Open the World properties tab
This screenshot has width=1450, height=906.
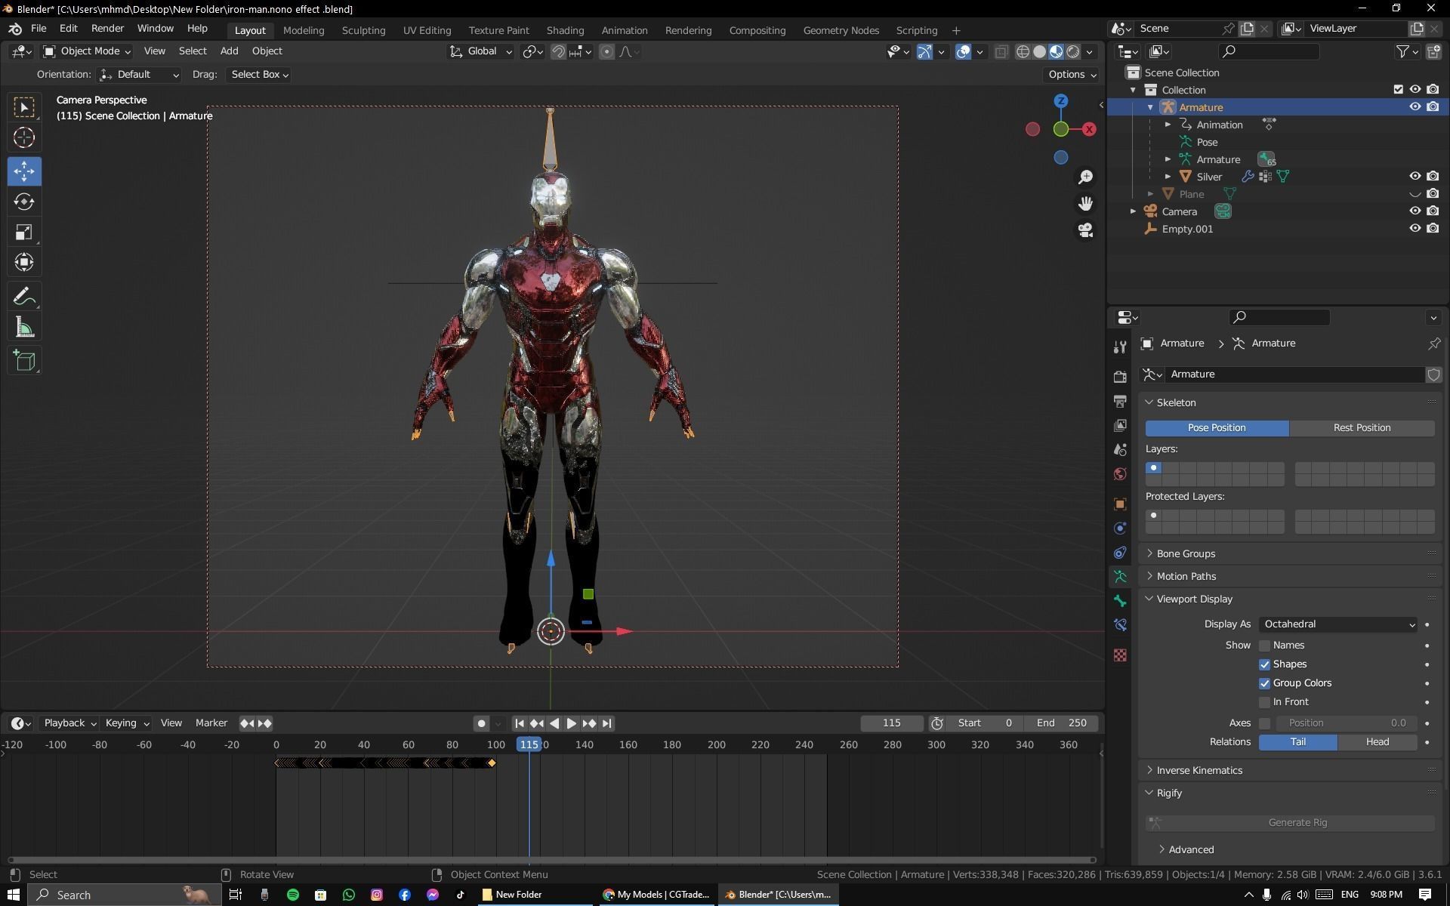(1120, 474)
